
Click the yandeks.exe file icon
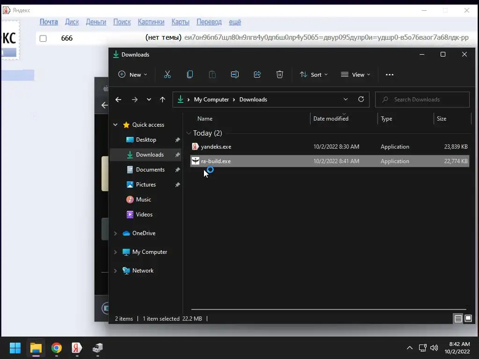pos(195,146)
